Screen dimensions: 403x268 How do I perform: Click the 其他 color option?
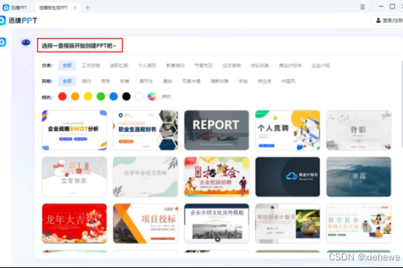click(167, 96)
